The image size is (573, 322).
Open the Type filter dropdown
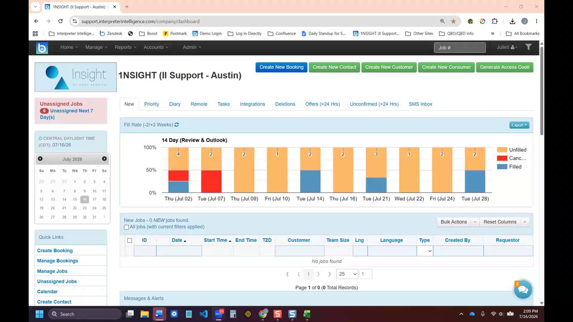click(424, 251)
